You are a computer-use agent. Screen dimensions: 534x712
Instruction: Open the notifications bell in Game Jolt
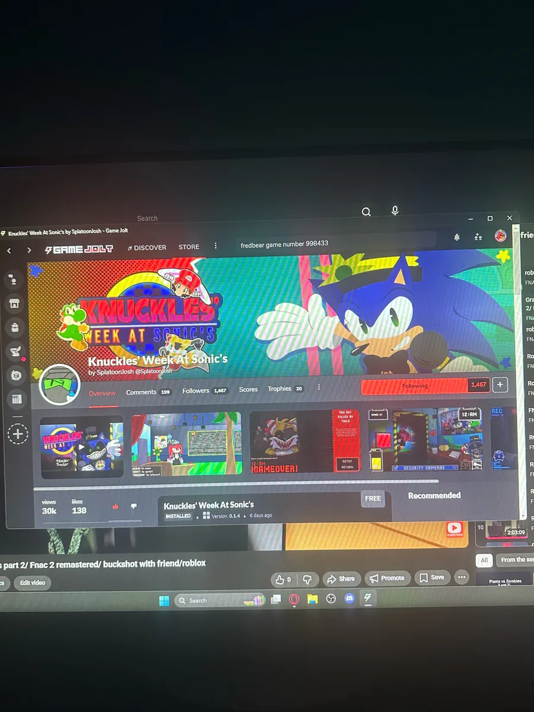coord(457,237)
